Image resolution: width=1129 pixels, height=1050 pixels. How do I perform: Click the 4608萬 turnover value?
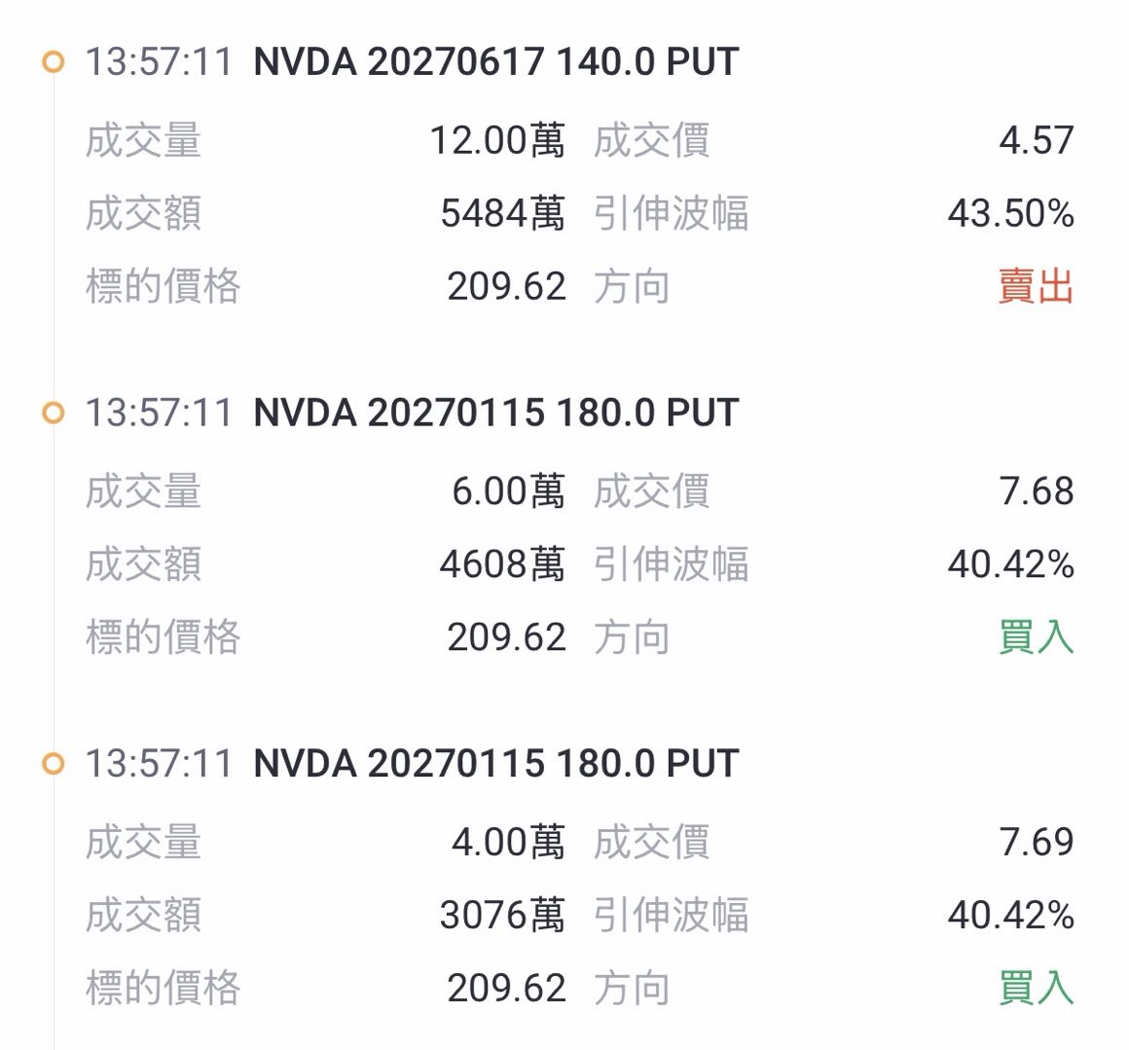point(502,564)
